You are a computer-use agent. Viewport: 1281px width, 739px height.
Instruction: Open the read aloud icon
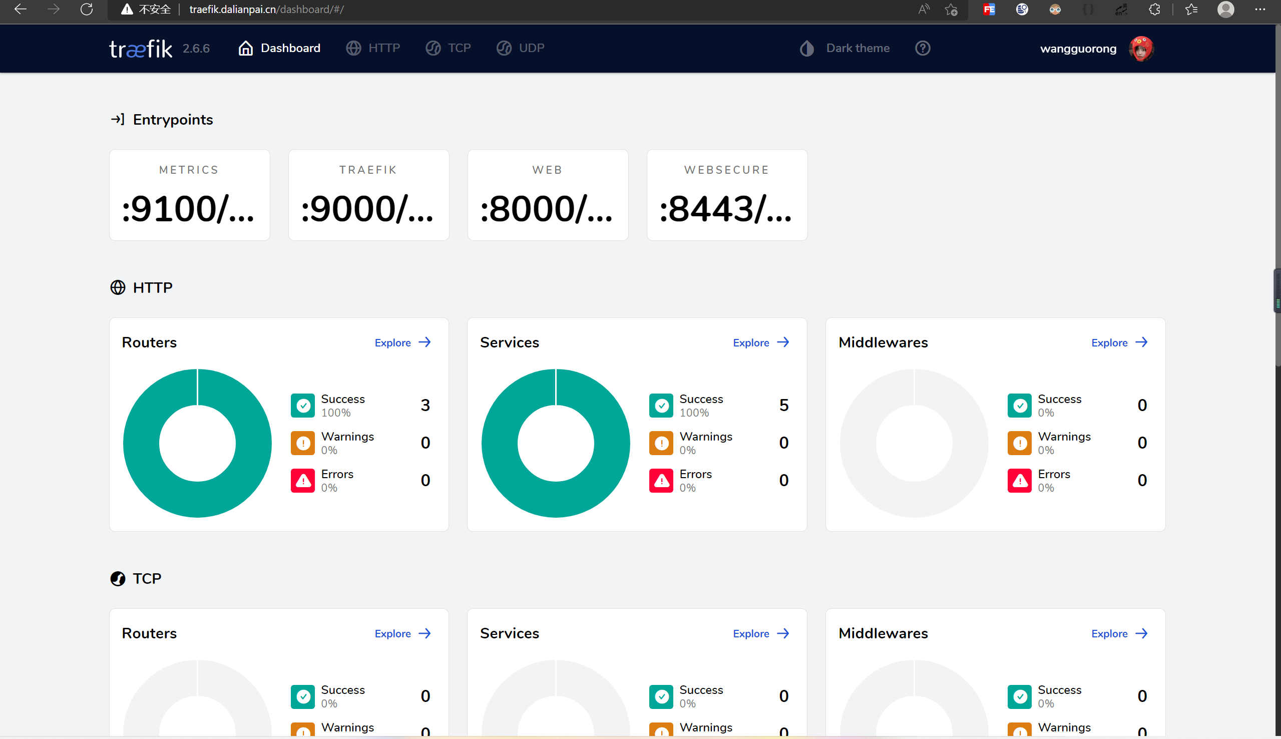(x=924, y=9)
